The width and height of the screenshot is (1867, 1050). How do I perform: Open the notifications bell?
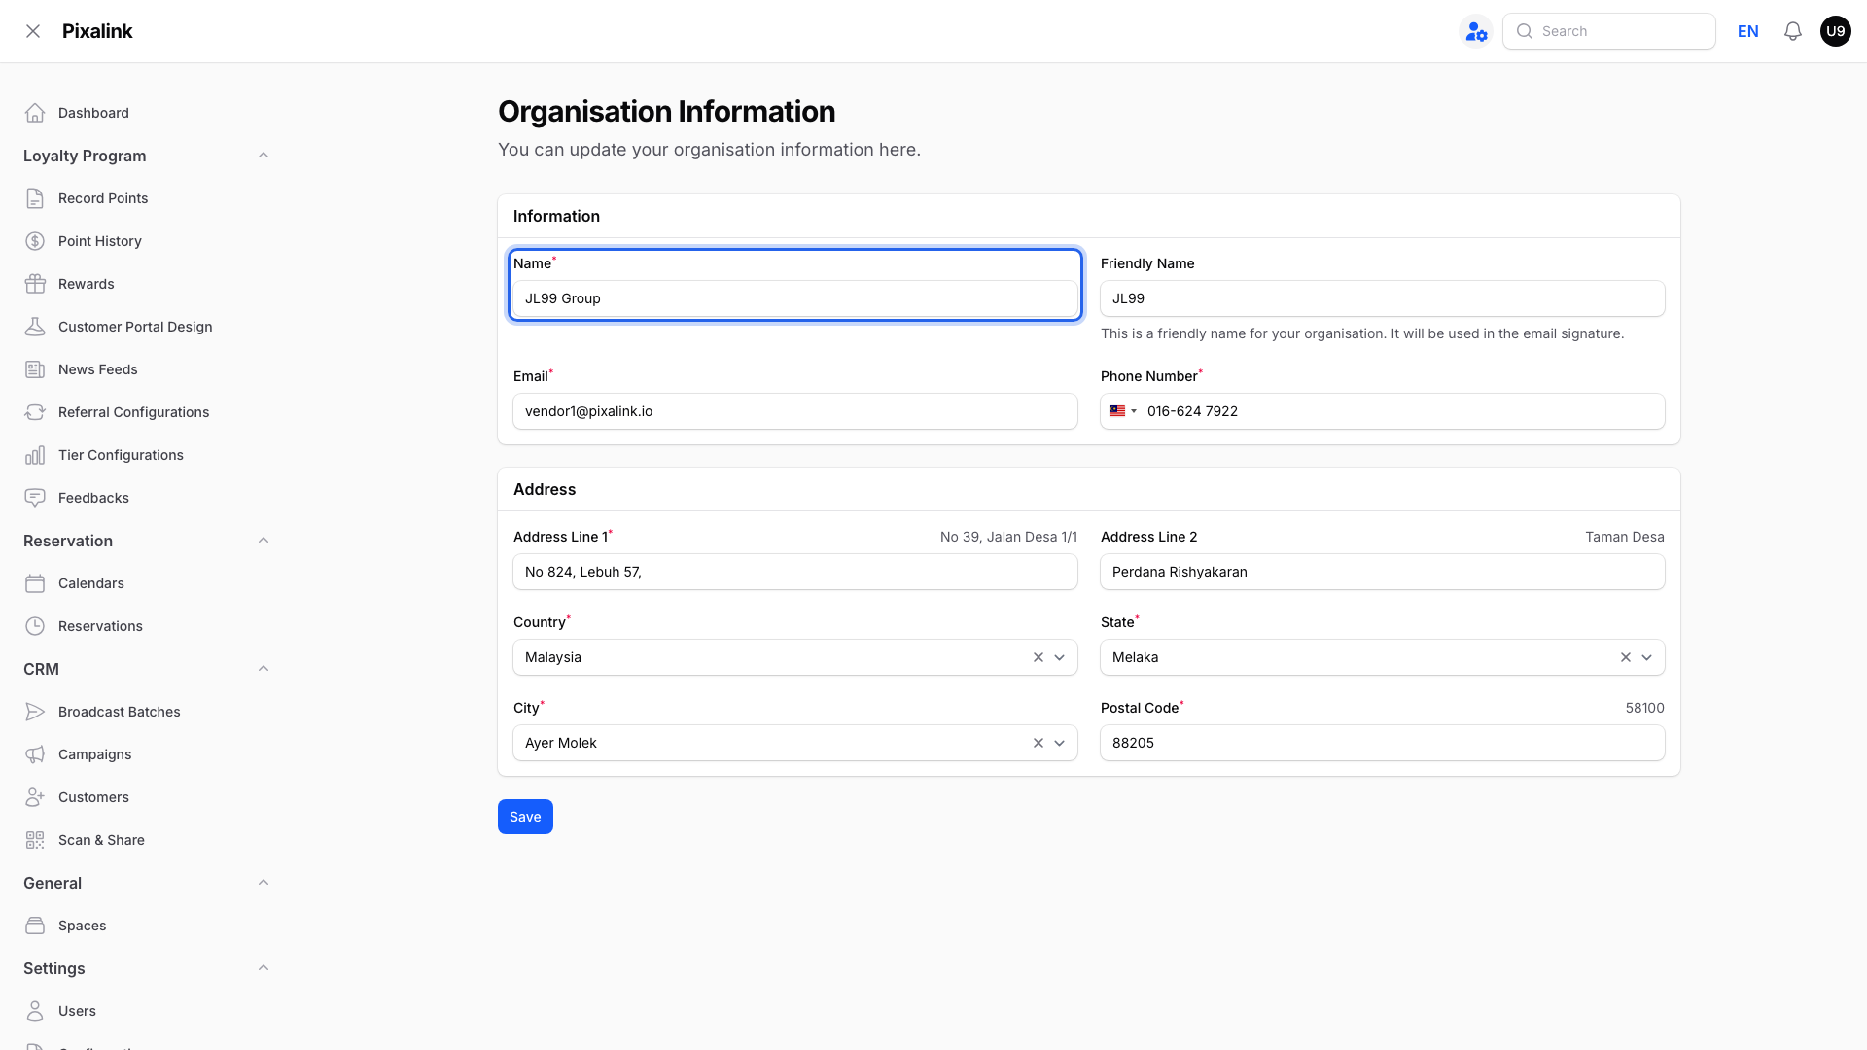(x=1793, y=31)
